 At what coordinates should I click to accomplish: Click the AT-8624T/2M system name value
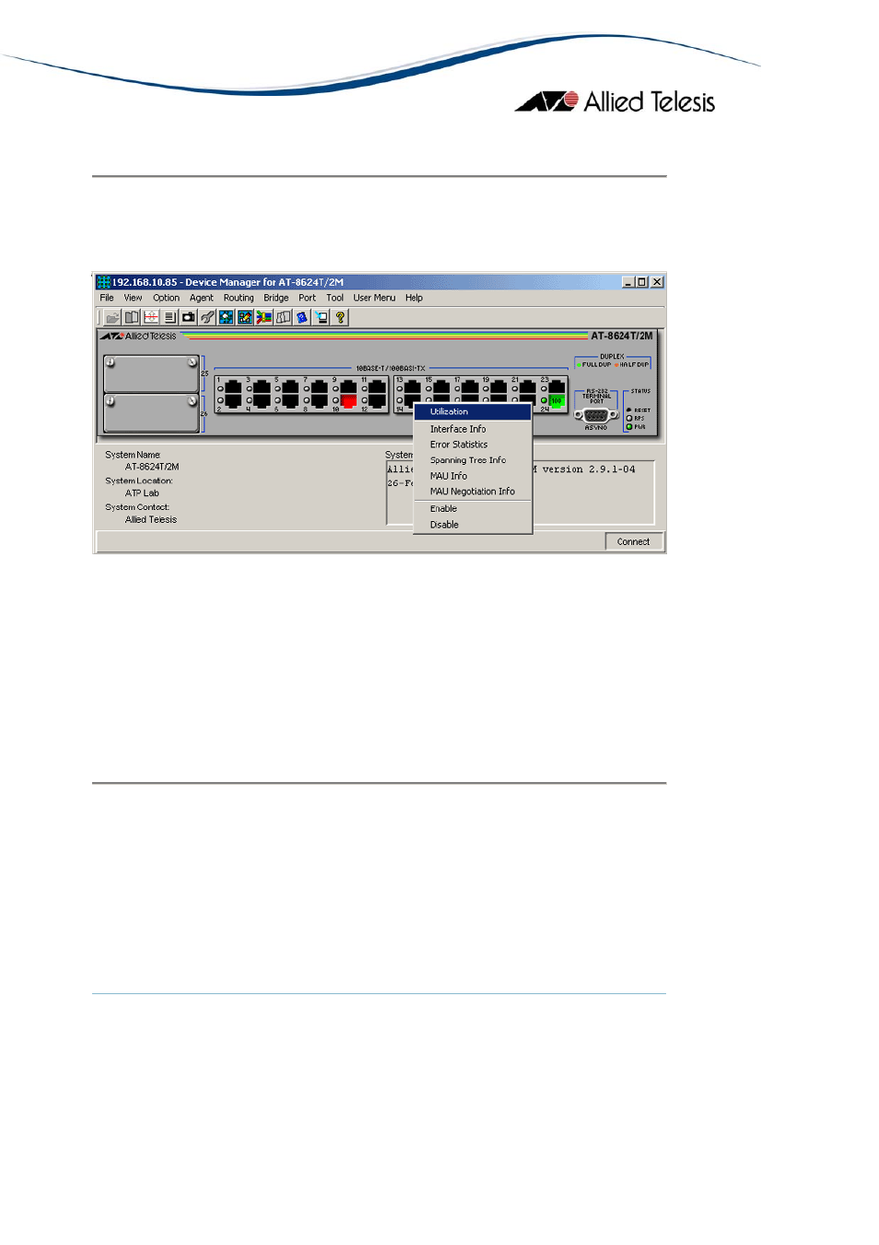[x=152, y=467]
